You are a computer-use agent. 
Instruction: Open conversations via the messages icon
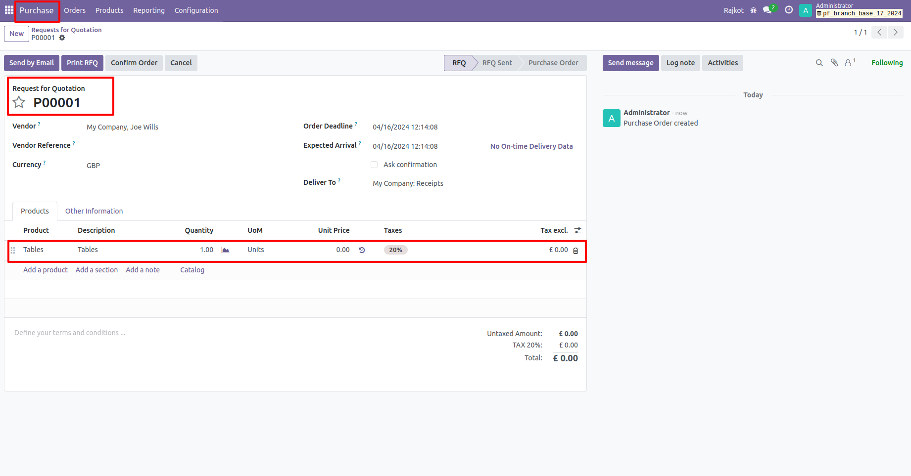[x=767, y=10]
